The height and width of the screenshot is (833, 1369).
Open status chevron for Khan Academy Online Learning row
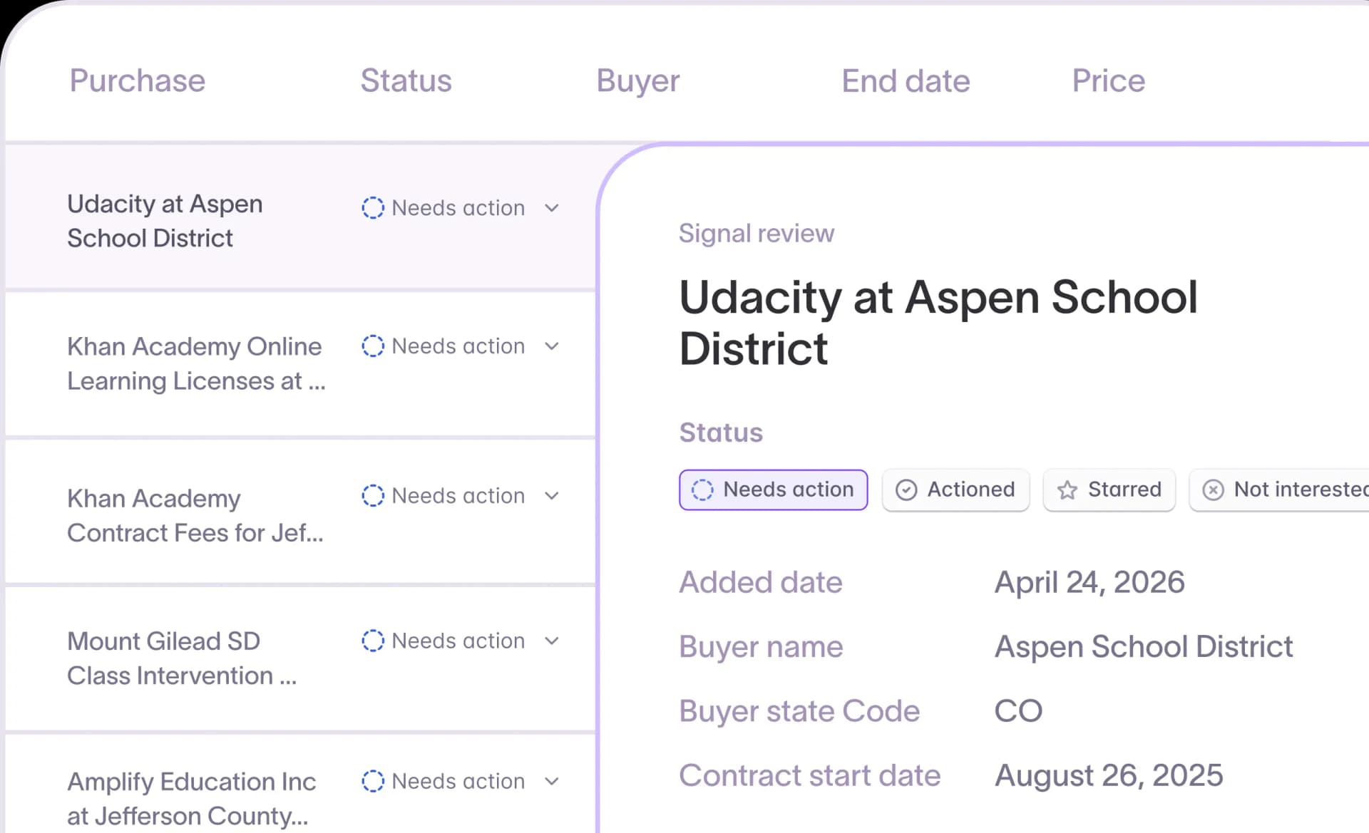[x=551, y=346]
